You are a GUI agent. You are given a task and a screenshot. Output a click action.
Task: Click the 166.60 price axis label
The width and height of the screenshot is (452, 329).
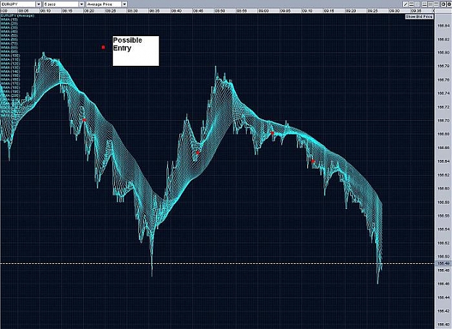click(x=443, y=189)
